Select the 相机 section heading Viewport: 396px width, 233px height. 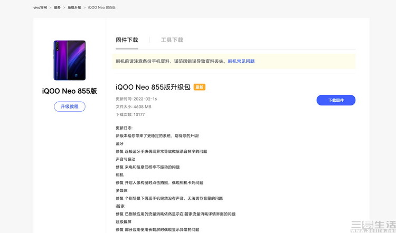pyautogui.click(x=120, y=175)
